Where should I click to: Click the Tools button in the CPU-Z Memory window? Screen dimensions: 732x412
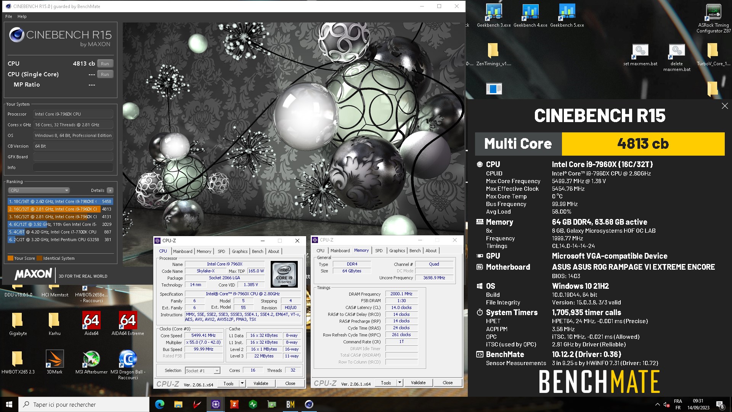click(x=386, y=383)
